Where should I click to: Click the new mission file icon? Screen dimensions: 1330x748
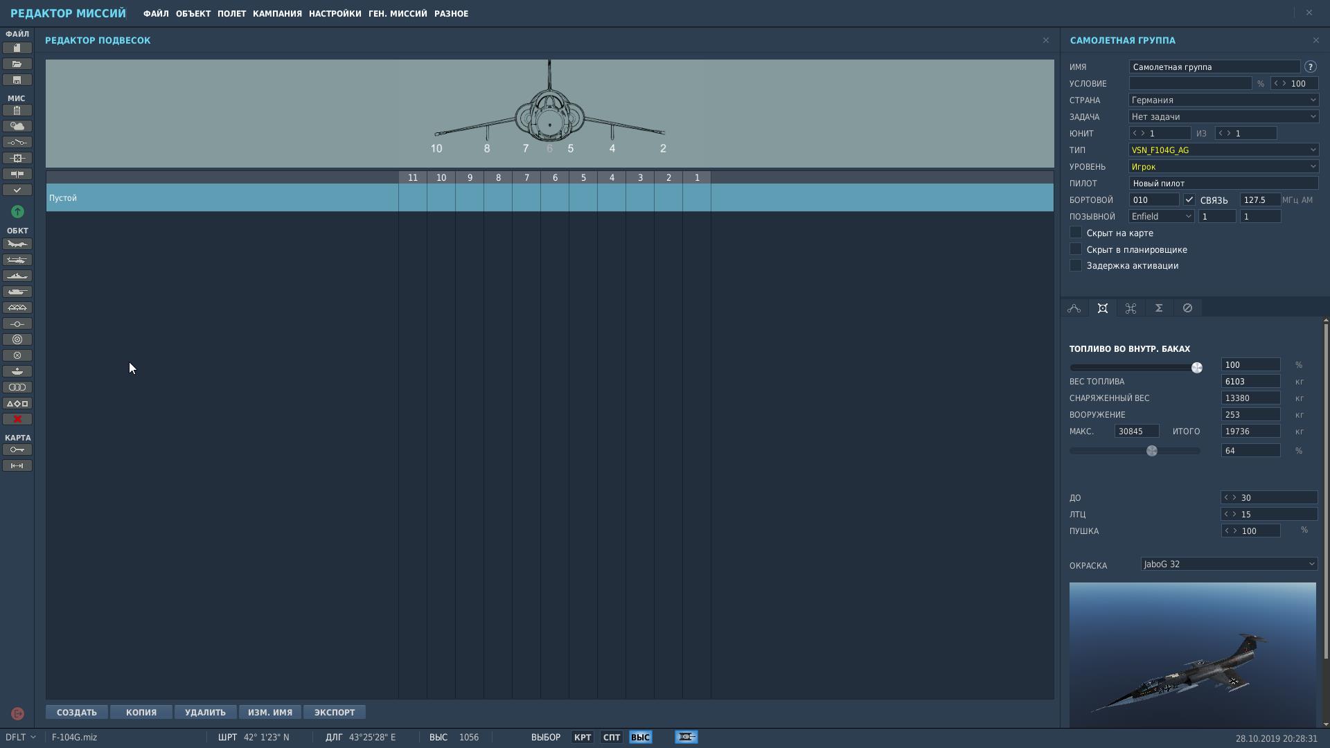tap(17, 48)
